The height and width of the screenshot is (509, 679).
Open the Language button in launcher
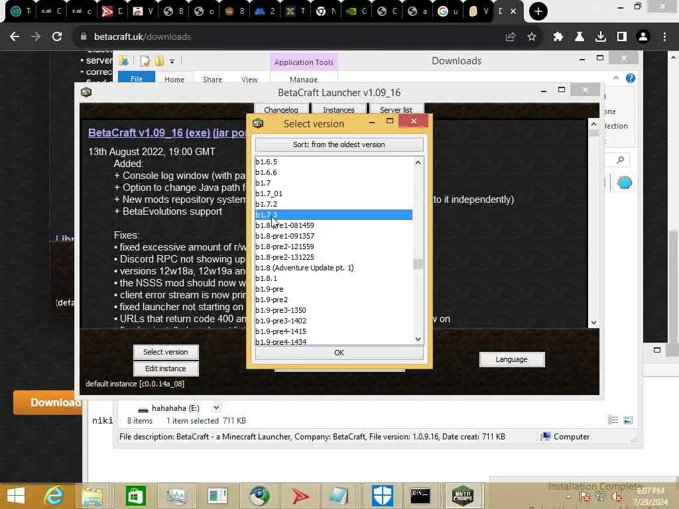click(x=512, y=359)
